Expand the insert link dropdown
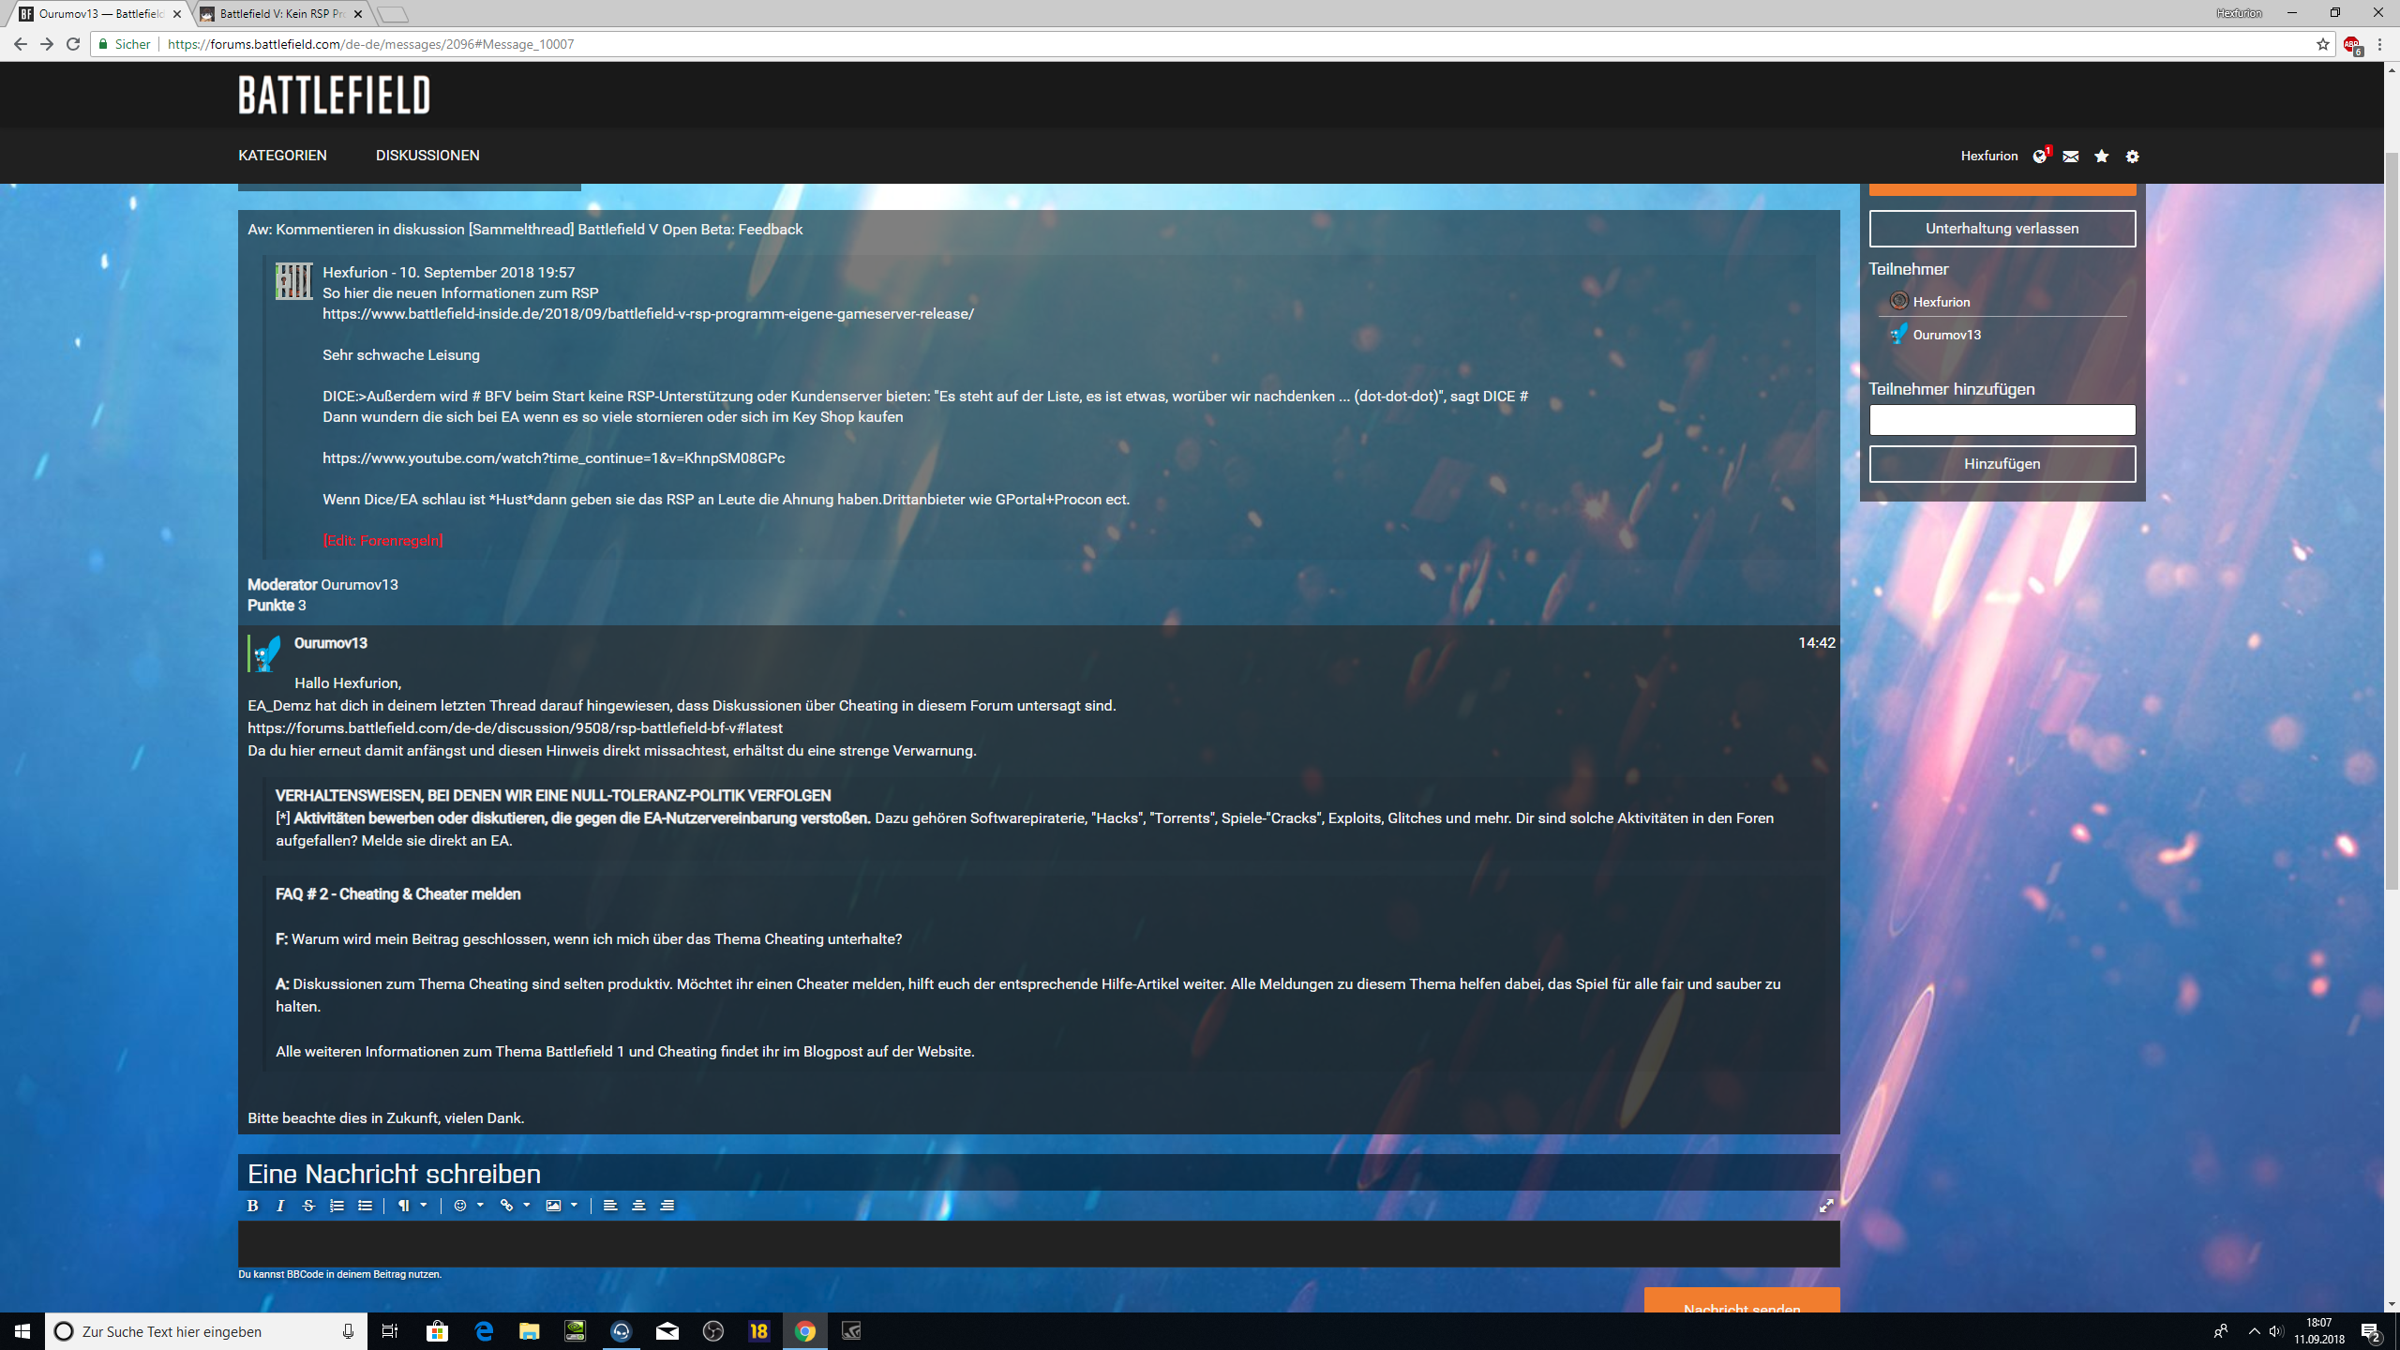Image resolution: width=2400 pixels, height=1350 pixels. [x=525, y=1206]
